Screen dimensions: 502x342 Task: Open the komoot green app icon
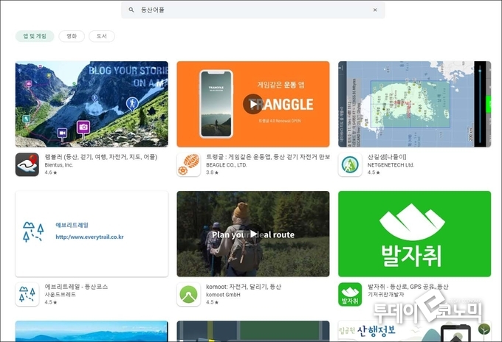point(188,294)
